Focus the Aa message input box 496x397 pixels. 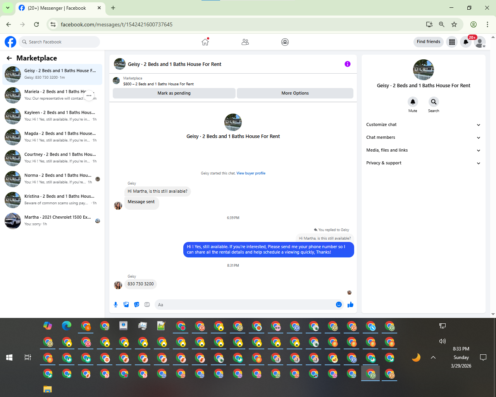[x=249, y=305]
